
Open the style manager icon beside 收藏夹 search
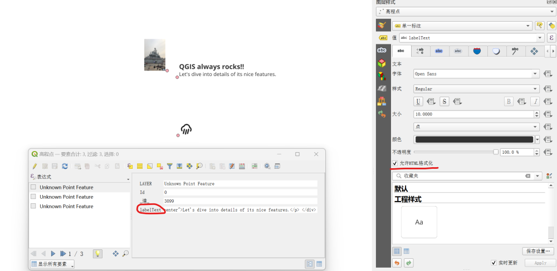[550, 176]
